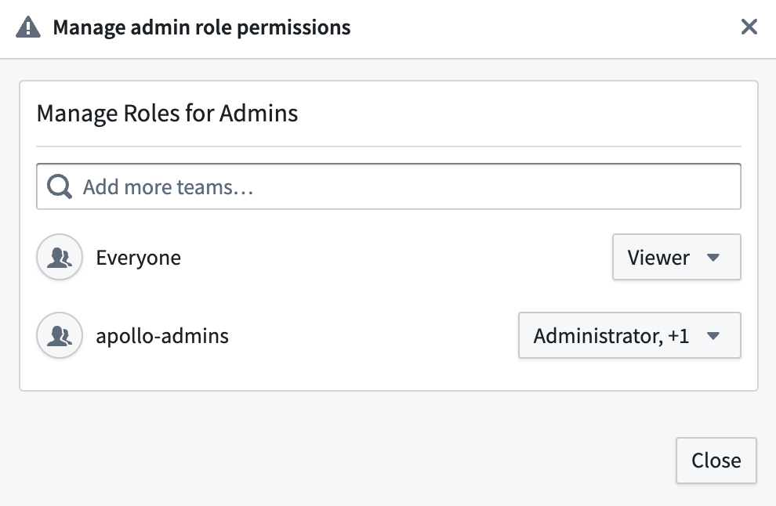Select the Everyone group avatar icon
The image size is (776, 506).
[x=60, y=257]
